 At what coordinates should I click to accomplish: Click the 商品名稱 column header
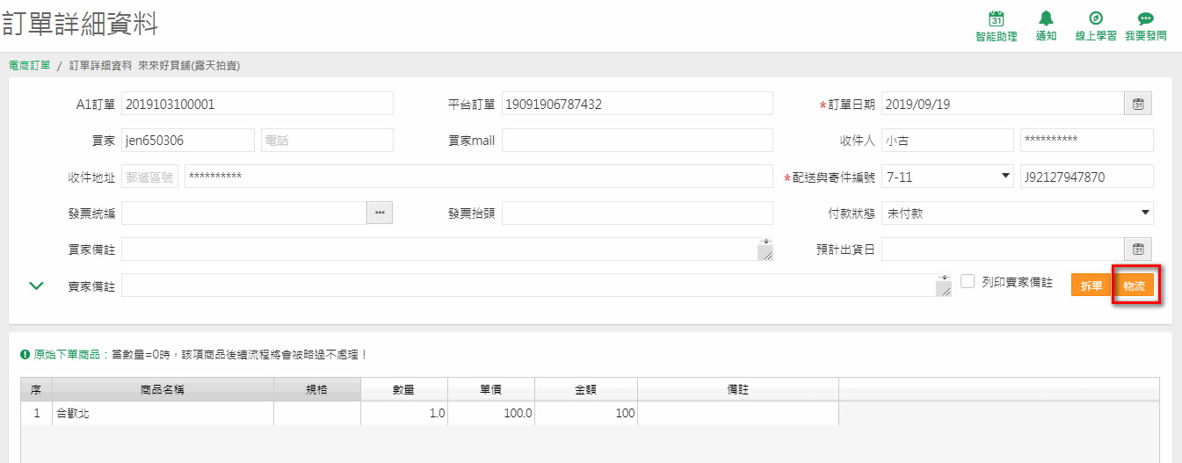(163, 389)
